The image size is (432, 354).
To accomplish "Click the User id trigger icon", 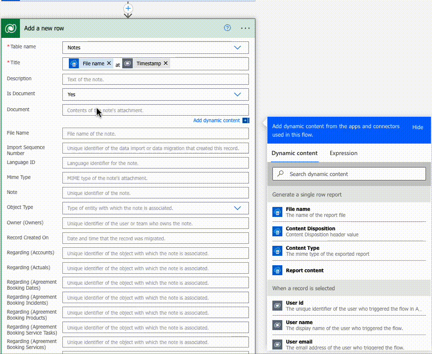I will click(277, 306).
